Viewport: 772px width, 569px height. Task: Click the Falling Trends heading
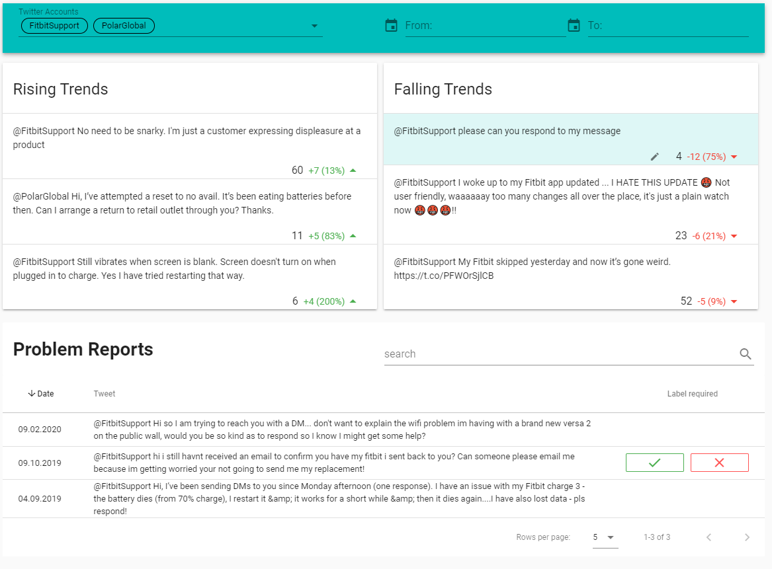click(x=443, y=89)
